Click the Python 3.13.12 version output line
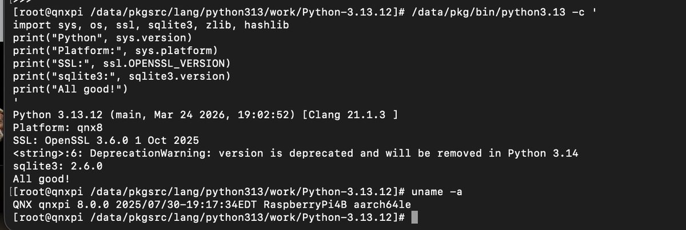This screenshot has width=686, height=230. pos(205,115)
